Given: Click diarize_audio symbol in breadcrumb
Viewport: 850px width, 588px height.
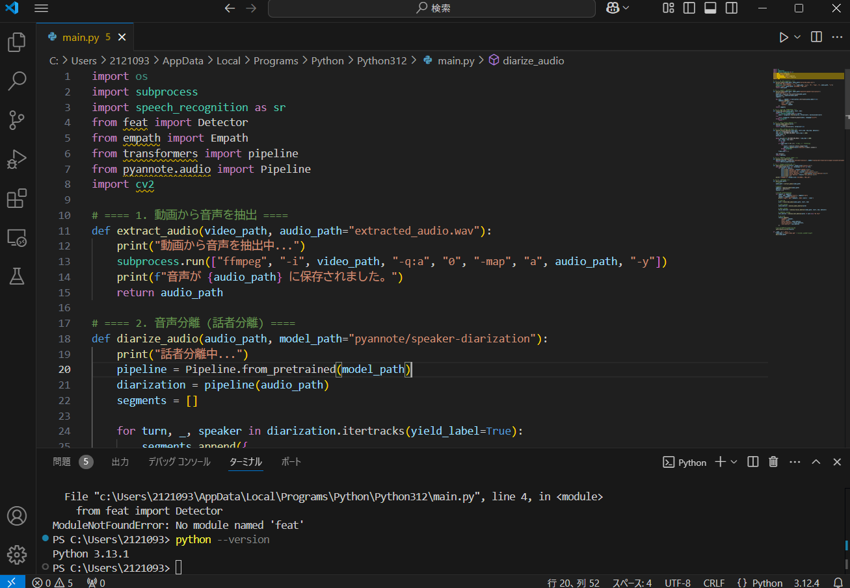Looking at the screenshot, I should pos(533,60).
